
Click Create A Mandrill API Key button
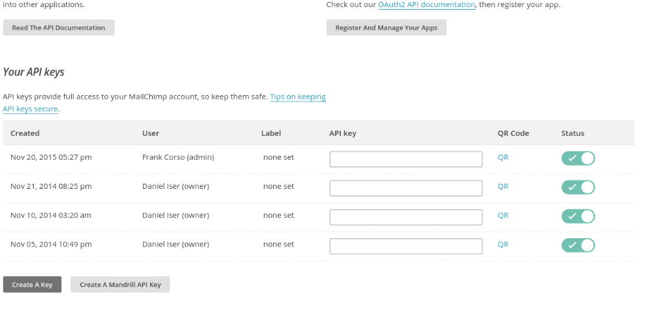click(120, 285)
